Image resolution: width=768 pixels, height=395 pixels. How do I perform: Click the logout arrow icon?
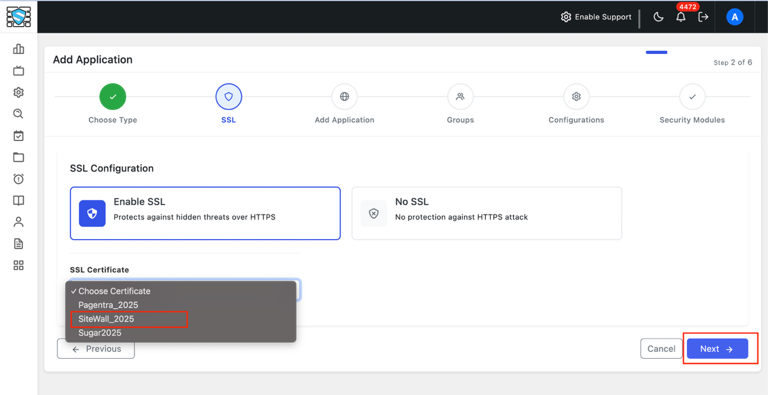pos(703,17)
